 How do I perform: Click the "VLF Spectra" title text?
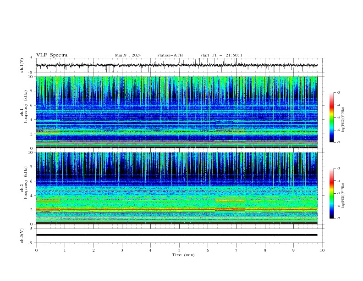[52, 55]
